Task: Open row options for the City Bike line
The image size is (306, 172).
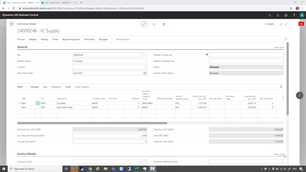Action: click(x=38, y=103)
